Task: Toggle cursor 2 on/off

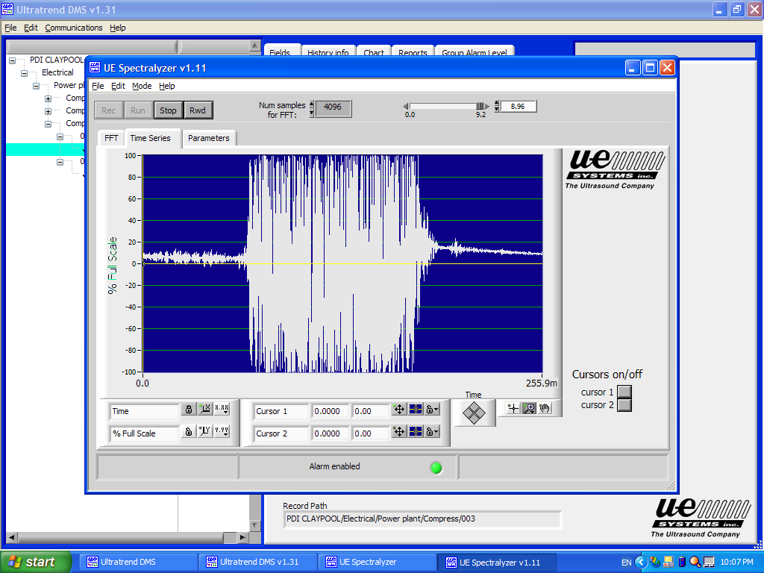Action: pyautogui.click(x=624, y=405)
